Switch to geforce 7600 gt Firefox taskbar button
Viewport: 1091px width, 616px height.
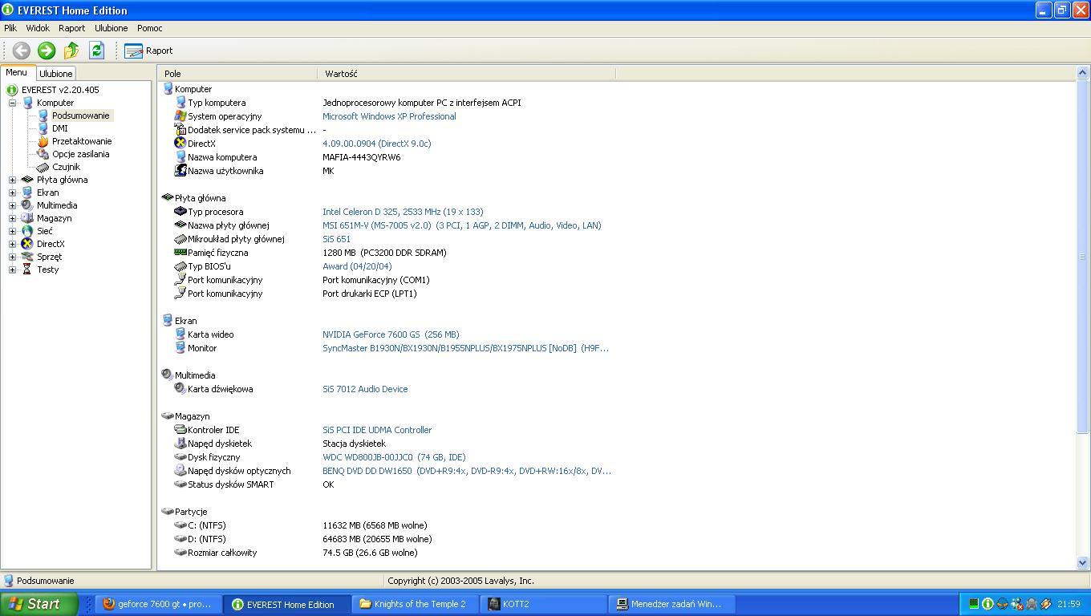coord(157,604)
